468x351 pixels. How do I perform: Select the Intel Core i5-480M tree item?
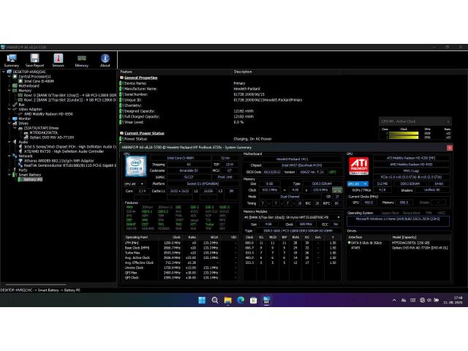[x=39, y=81]
